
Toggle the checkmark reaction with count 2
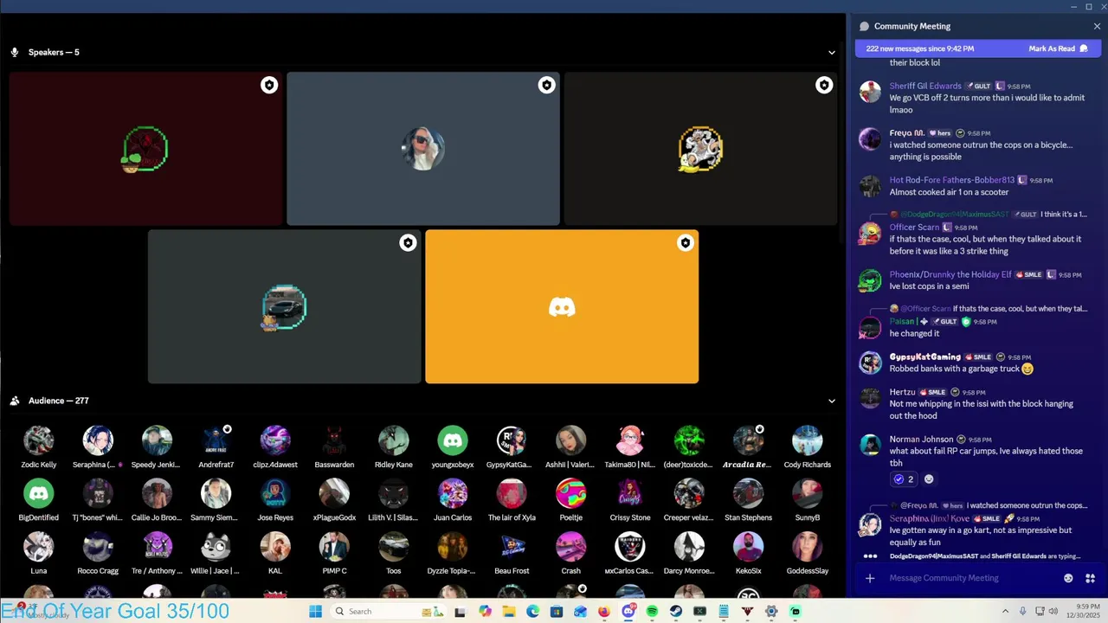pyautogui.click(x=904, y=479)
